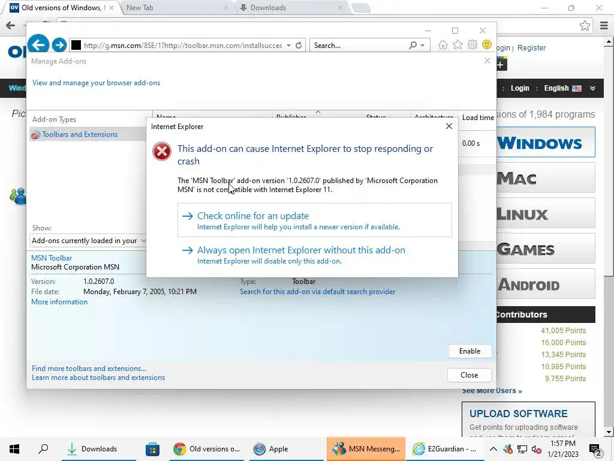Image resolution: width=614 pixels, height=461 pixels.
Task: Open the Games software category
Action: 546,249
